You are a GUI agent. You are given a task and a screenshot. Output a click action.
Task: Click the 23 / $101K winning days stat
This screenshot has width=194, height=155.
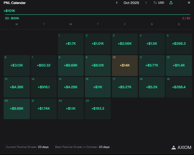click(x=12, y=18)
